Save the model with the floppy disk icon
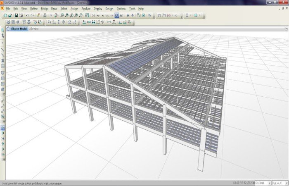Image resolution: width=289 pixels, height=186 pixels. pos(16,15)
